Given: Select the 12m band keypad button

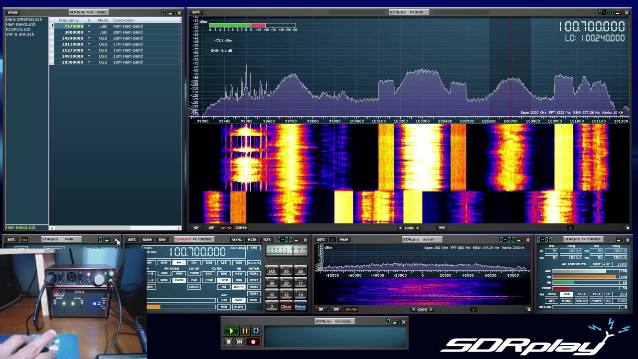Looking at the screenshot, I should coord(286,295).
